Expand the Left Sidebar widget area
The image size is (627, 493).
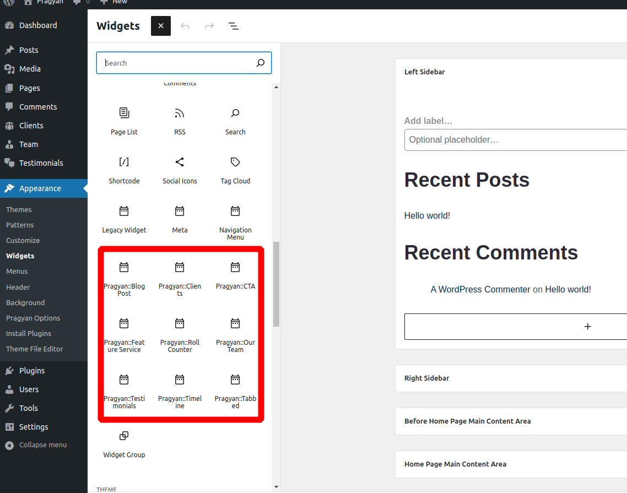tap(424, 72)
